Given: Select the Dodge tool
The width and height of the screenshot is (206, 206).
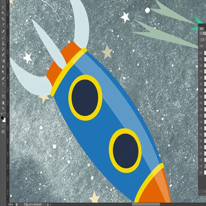Looking at the screenshot, I should point(3,72).
